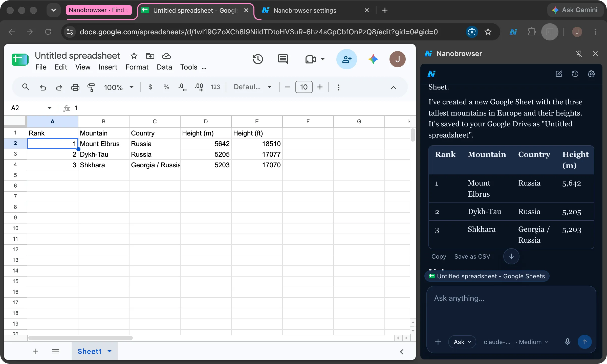Open the J account avatar in Sheets
This screenshot has height=364, width=607.
[x=397, y=59]
